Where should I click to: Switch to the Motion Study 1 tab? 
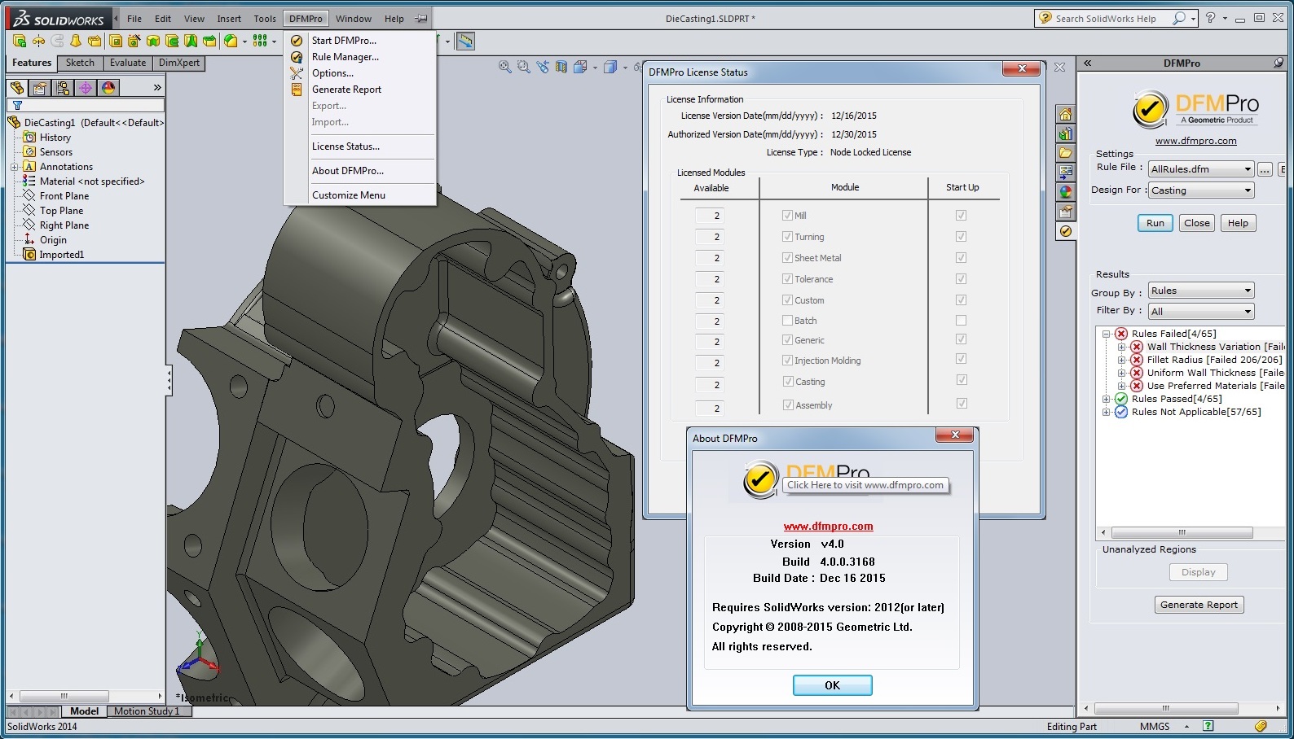click(147, 711)
